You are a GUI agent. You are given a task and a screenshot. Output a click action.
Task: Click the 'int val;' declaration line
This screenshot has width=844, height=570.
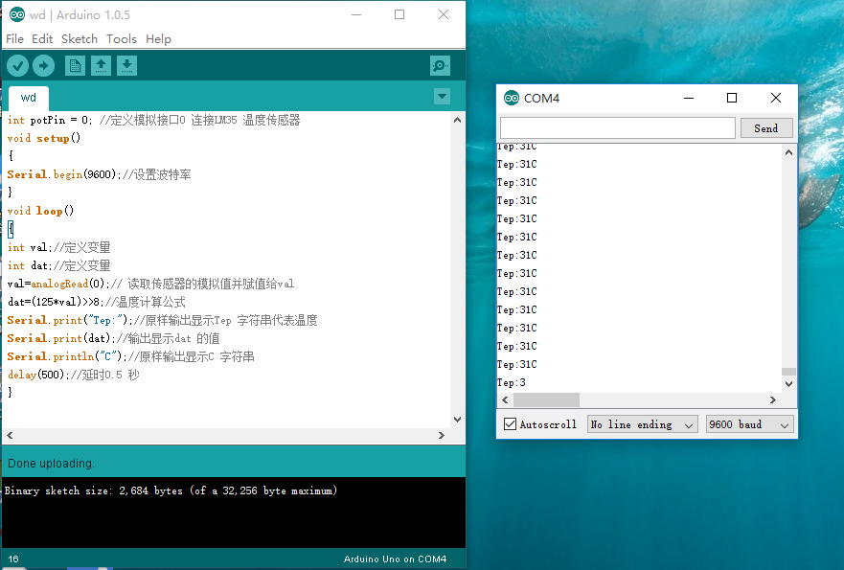click(58, 247)
